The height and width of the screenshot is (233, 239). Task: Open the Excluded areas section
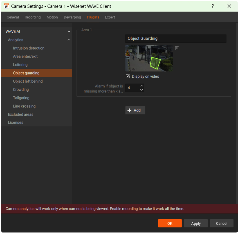(x=21, y=114)
